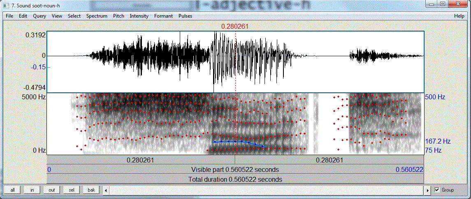Open the Intensity menu
Screen dimensions: 471x199
(139, 16)
